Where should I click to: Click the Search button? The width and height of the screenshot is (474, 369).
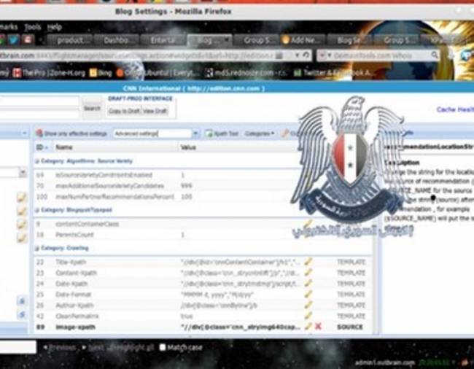(92, 108)
